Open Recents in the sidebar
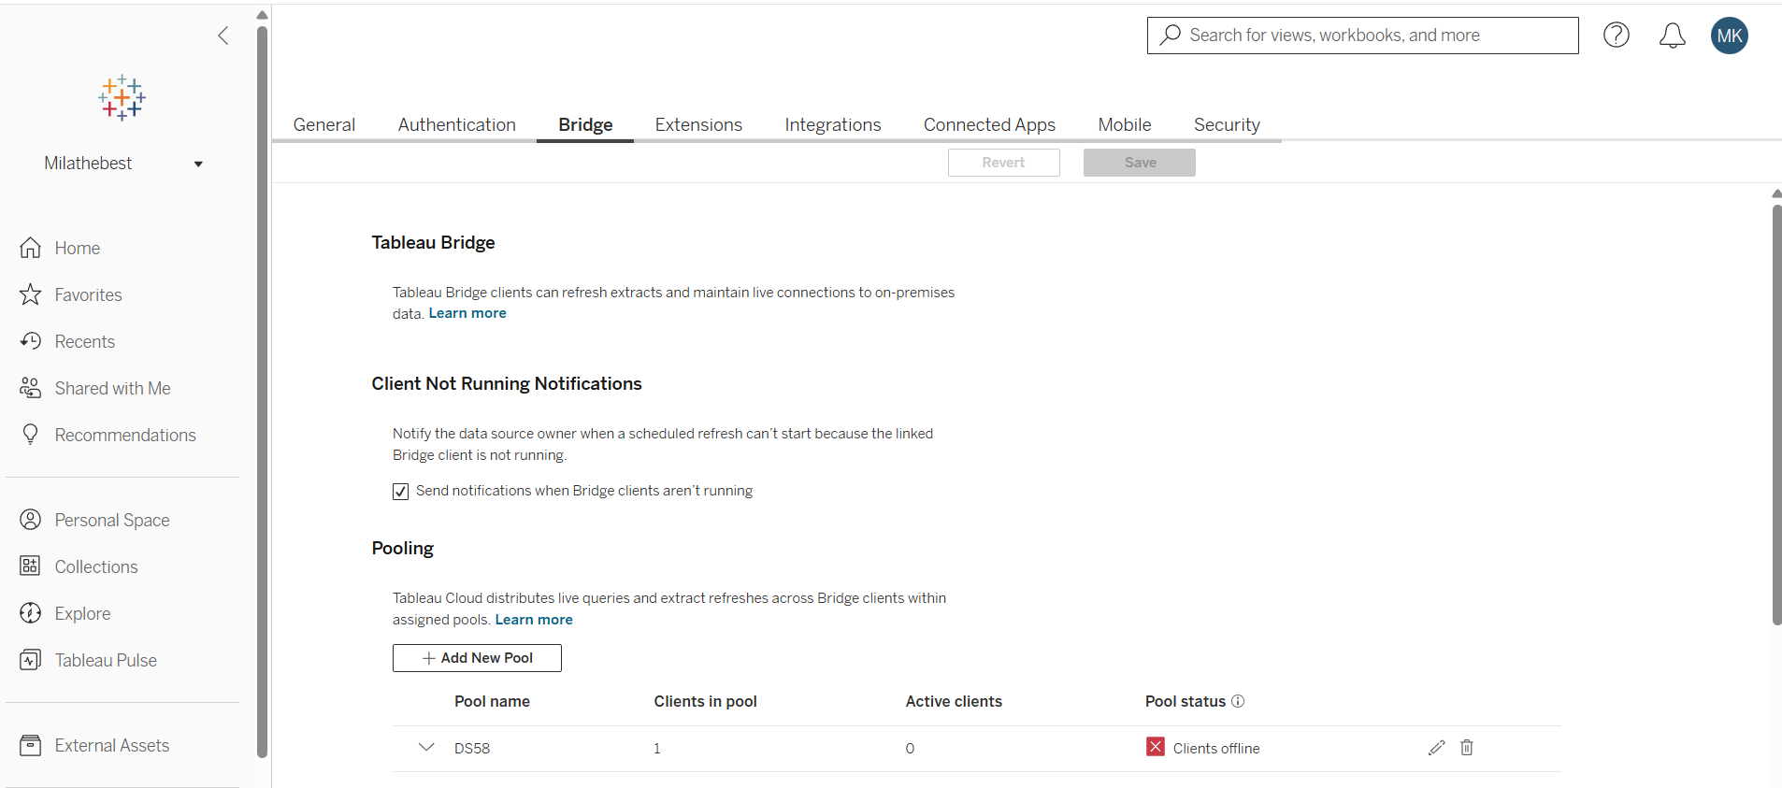 click(85, 341)
